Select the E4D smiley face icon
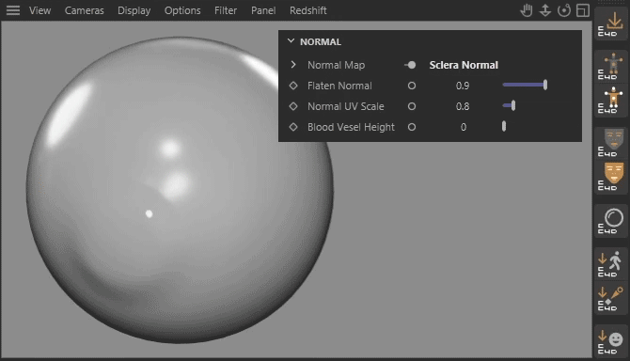This screenshot has height=361, width=630. tap(610, 341)
